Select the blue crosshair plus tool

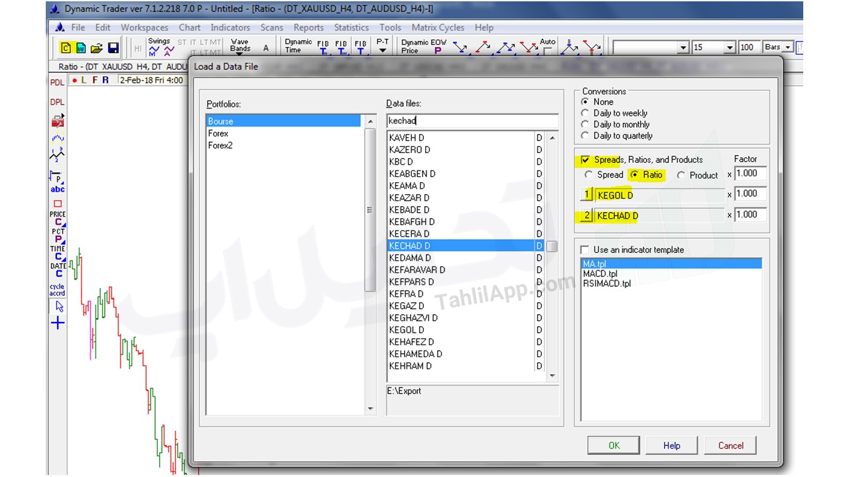click(x=58, y=323)
